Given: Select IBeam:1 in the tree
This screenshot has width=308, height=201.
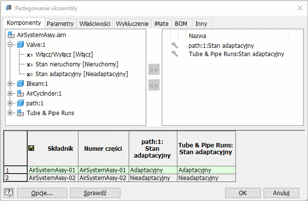Looking at the screenshot, I should click(x=37, y=84).
